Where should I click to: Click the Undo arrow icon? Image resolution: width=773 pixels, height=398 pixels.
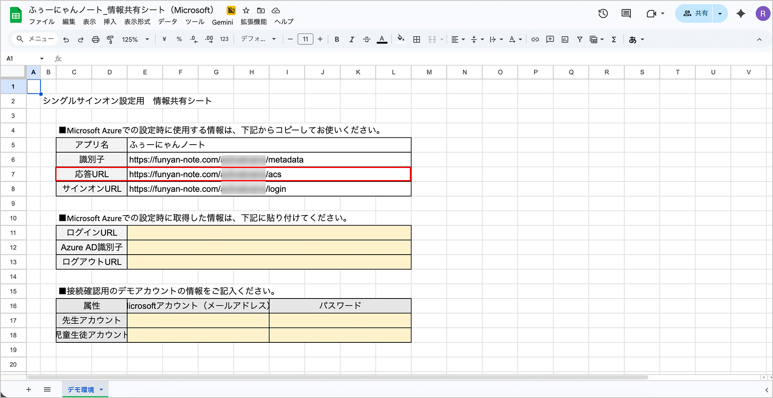pos(66,39)
